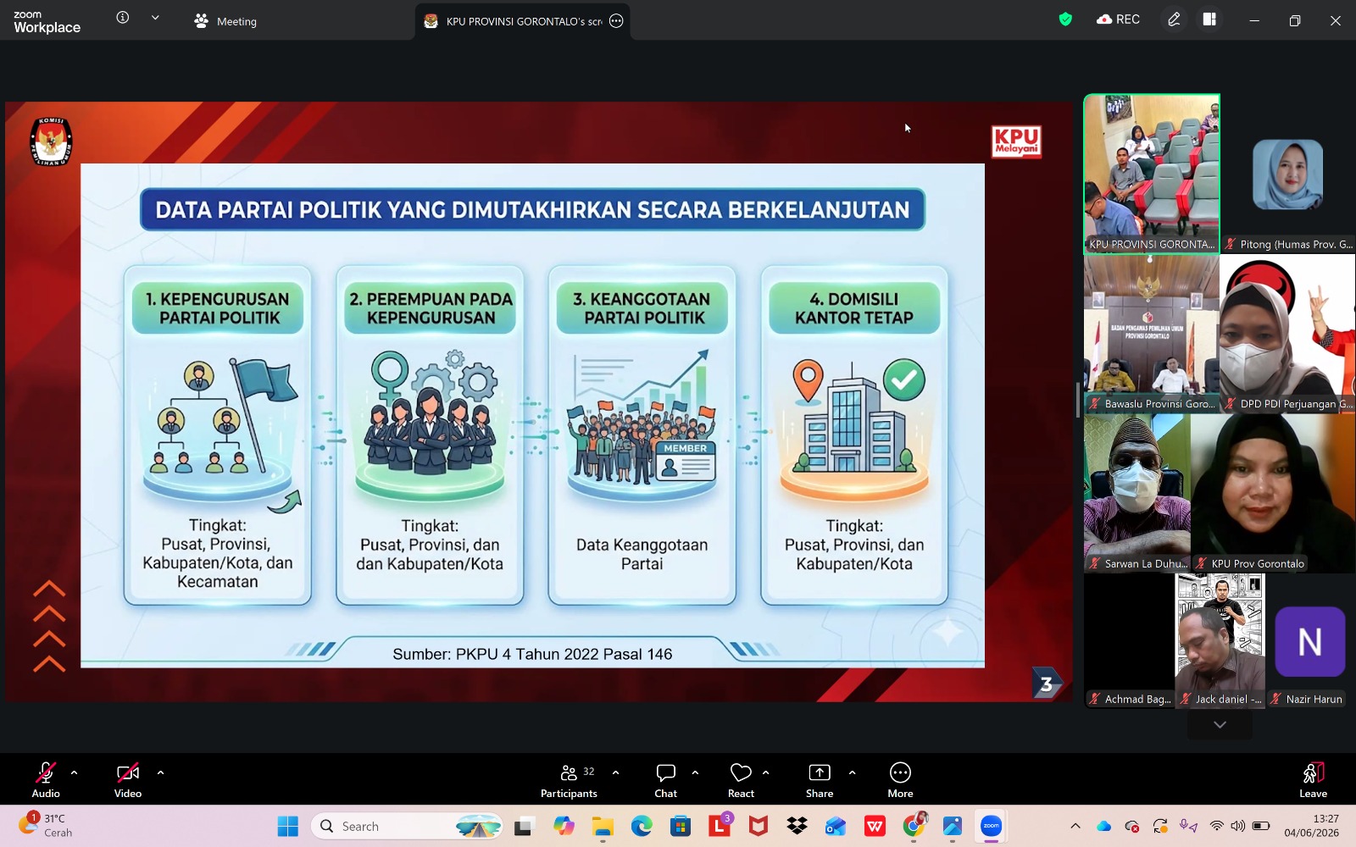
Task: Open the annotate pencil tool
Action: click(x=1174, y=19)
